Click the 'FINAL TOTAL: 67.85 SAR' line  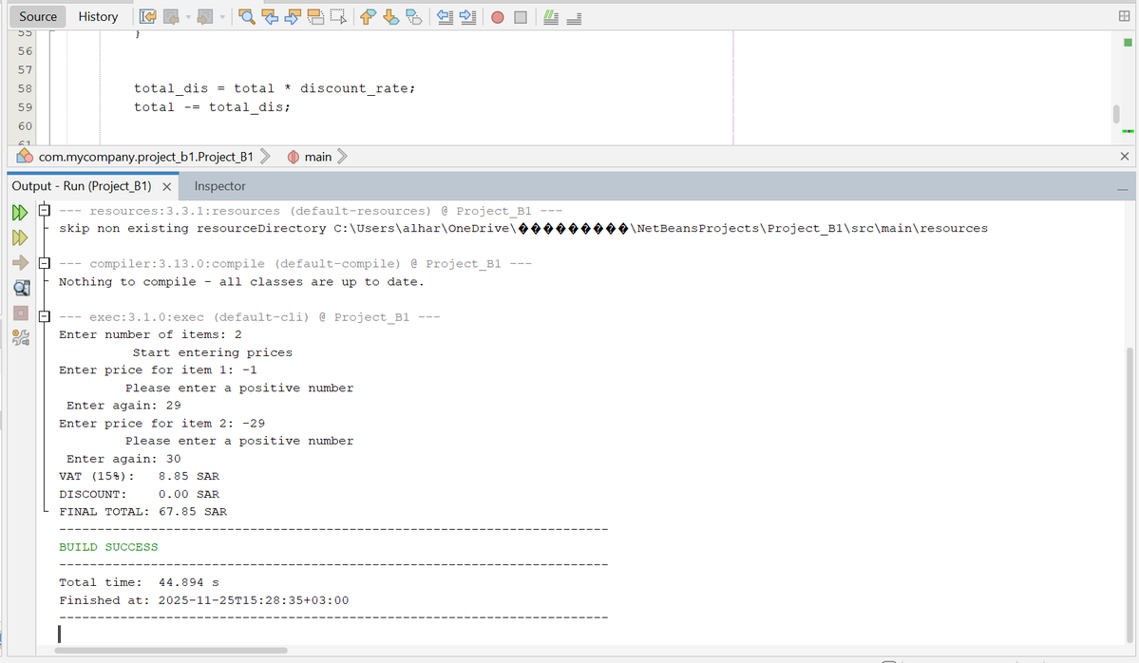point(143,511)
